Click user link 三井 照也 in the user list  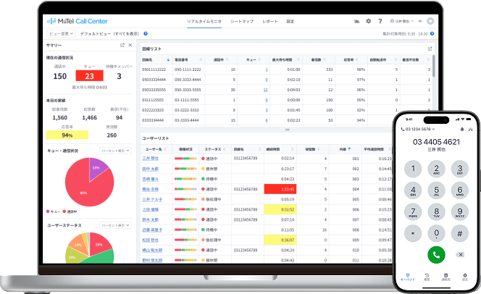click(150, 158)
